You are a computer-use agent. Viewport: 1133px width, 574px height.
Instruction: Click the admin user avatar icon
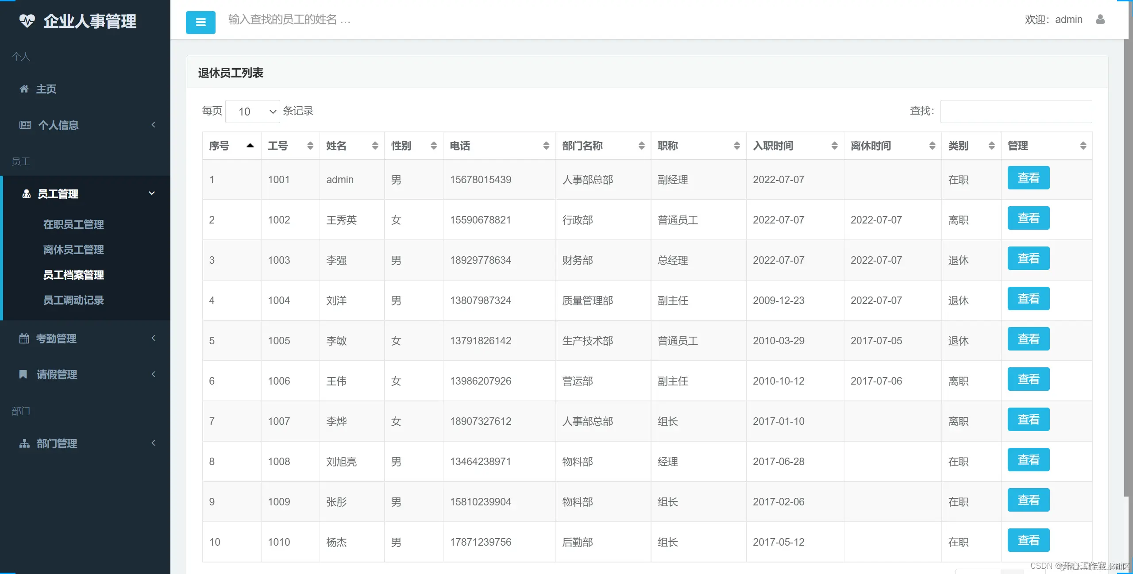pos(1100,19)
